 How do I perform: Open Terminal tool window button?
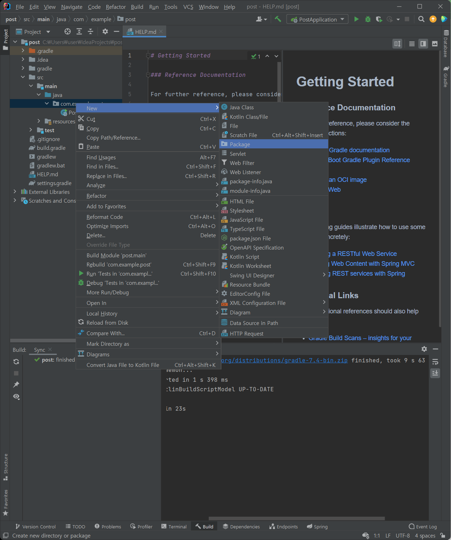pyautogui.click(x=174, y=527)
